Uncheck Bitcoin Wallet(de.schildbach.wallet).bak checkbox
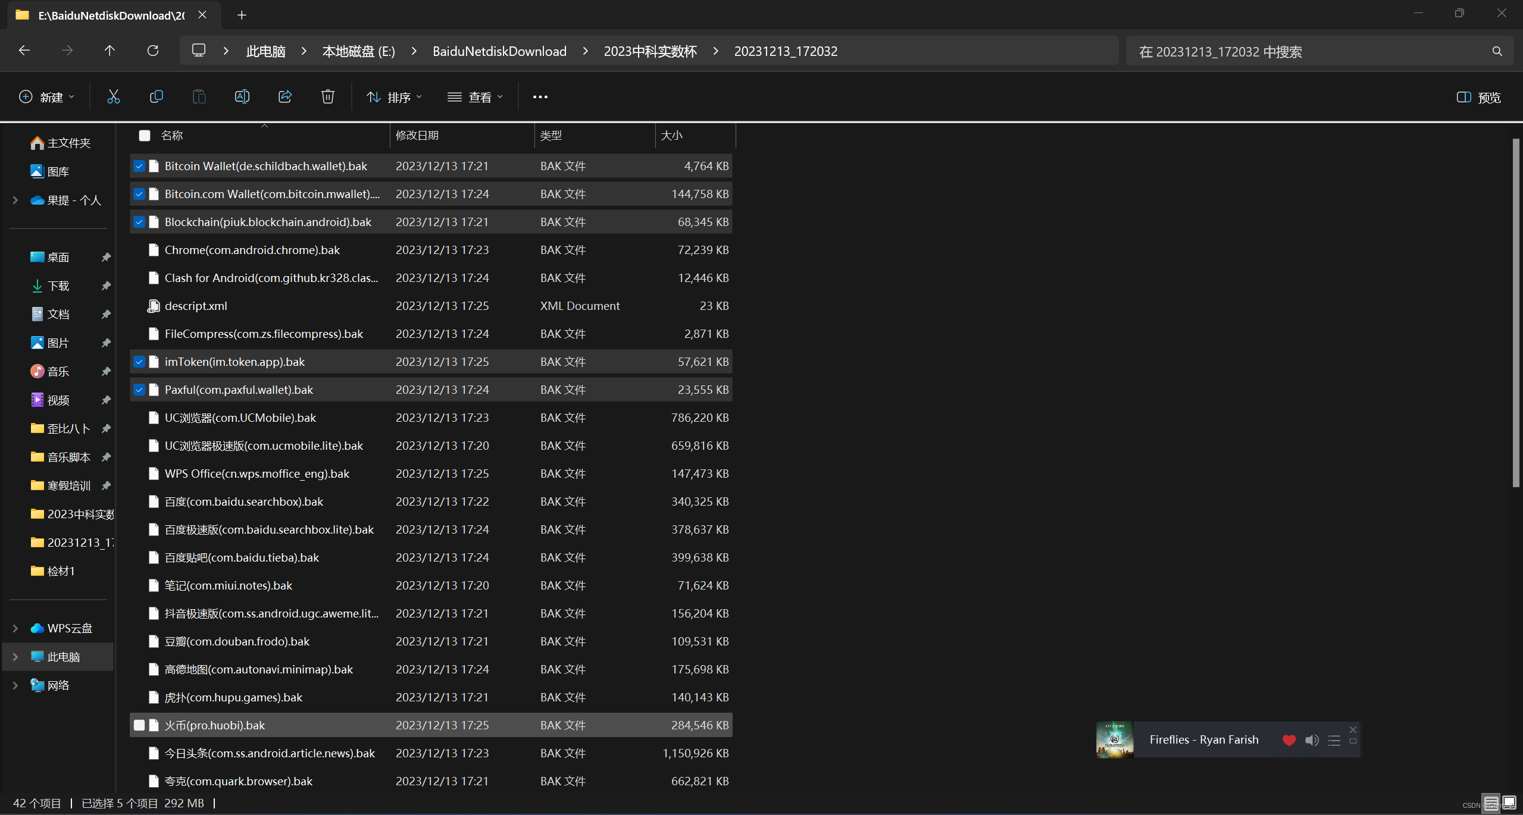Image resolution: width=1523 pixels, height=815 pixels. (139, 167)
